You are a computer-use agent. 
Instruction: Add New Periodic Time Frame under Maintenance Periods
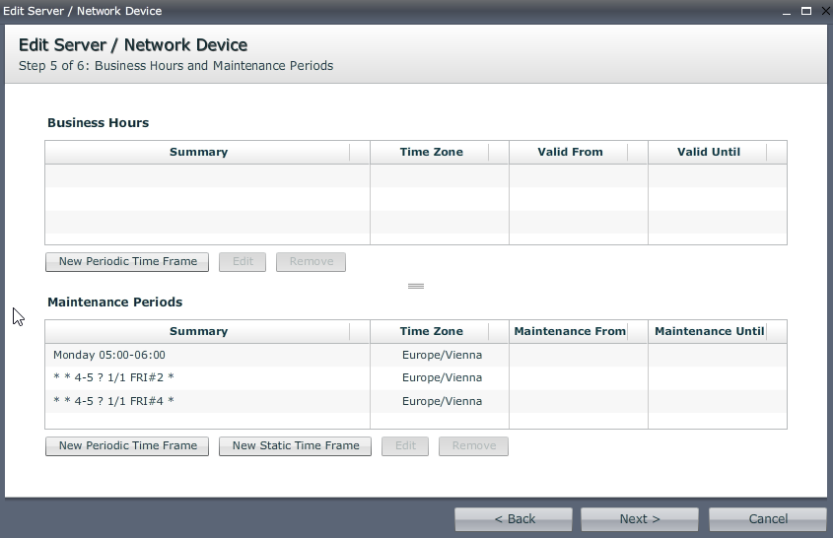127,446
